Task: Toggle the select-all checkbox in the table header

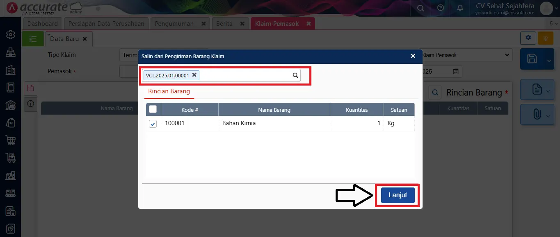Action: [x=153, y=109]
